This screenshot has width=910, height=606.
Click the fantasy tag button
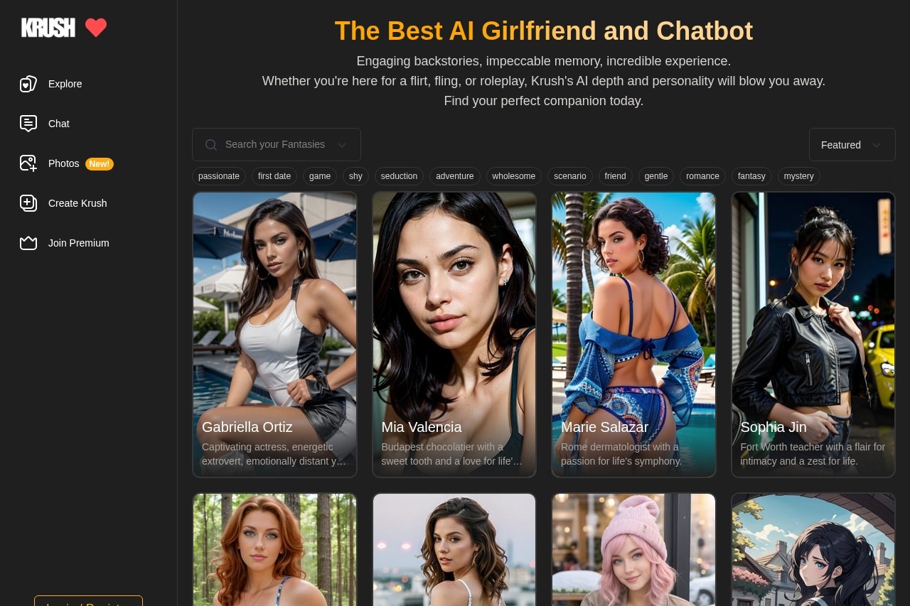tap(751, 176)
